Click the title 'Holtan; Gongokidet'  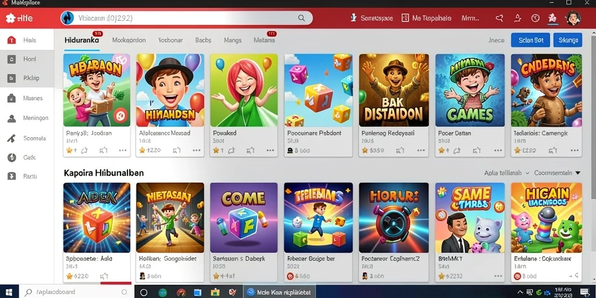tap(168, 259)
